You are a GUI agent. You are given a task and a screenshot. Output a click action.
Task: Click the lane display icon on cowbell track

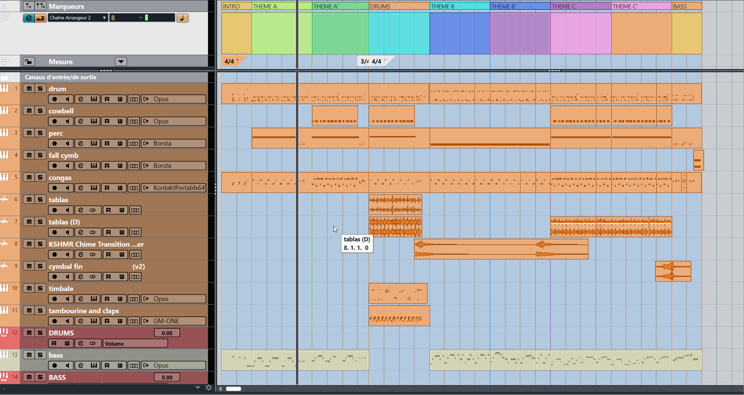click(x=133, y=121)
